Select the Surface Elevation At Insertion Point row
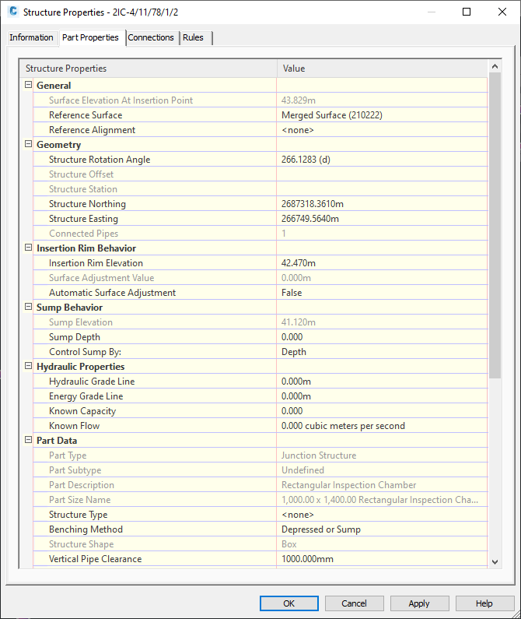 pyautogui.click(x=260, y=100)
